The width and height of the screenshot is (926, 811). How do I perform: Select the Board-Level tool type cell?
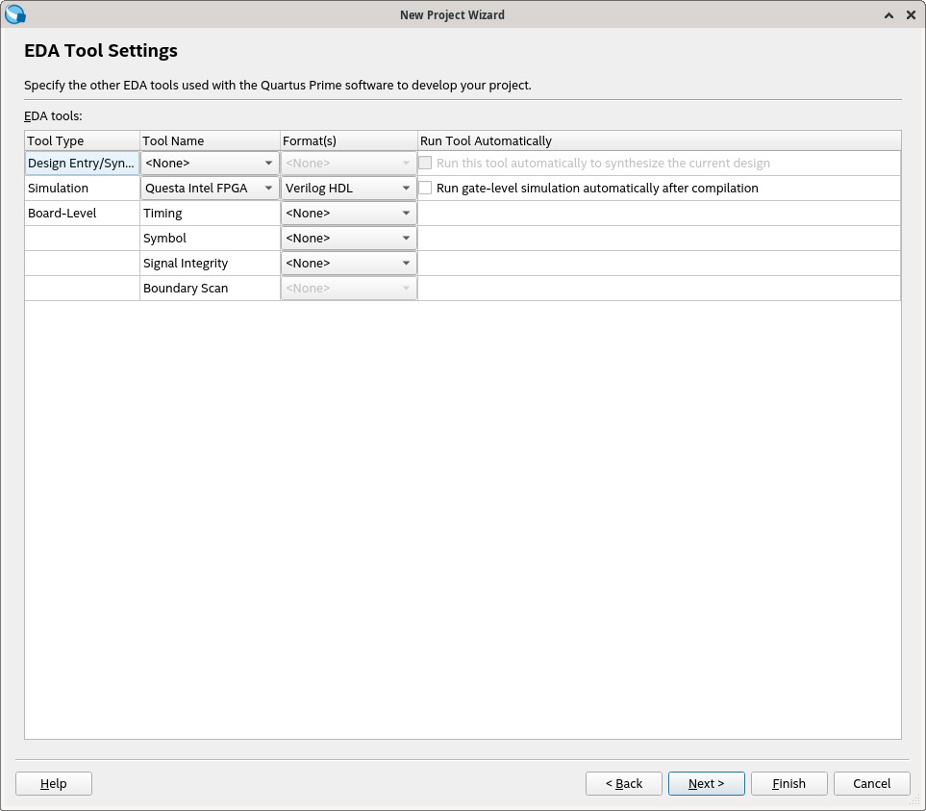point(82,214)
